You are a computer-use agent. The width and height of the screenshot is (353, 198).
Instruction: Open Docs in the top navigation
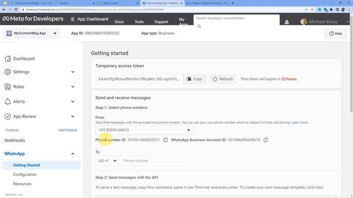pyautogui.click(x=119, y=22)
